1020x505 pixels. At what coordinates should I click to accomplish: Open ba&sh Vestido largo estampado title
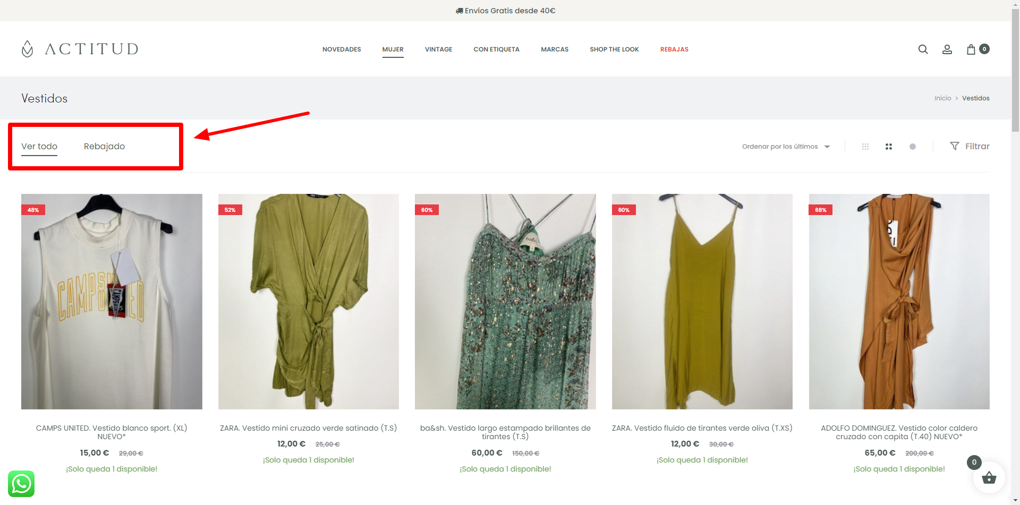click(x=505, y=432)
